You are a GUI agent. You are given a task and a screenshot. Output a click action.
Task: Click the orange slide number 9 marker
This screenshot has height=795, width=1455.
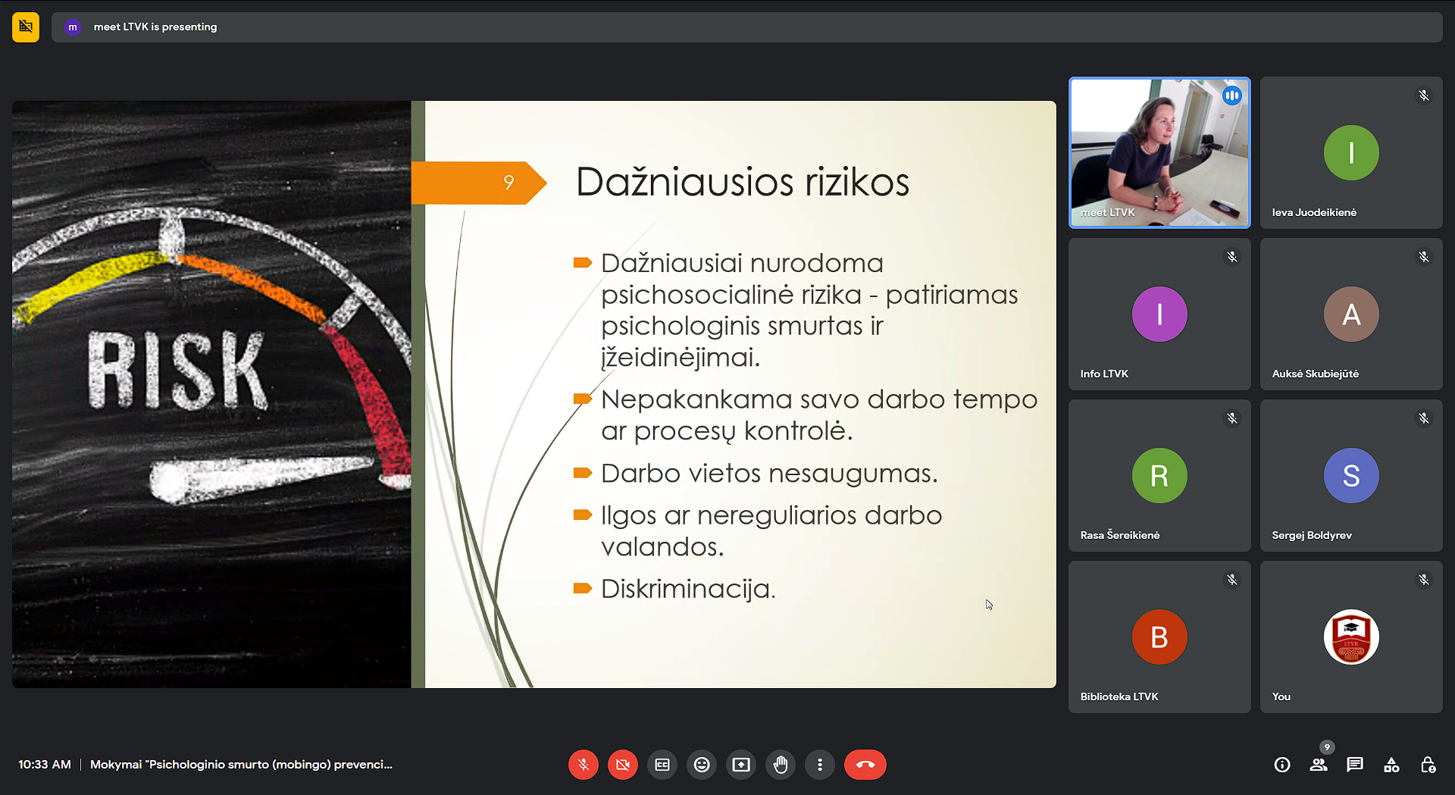click(x=479, y=183)
